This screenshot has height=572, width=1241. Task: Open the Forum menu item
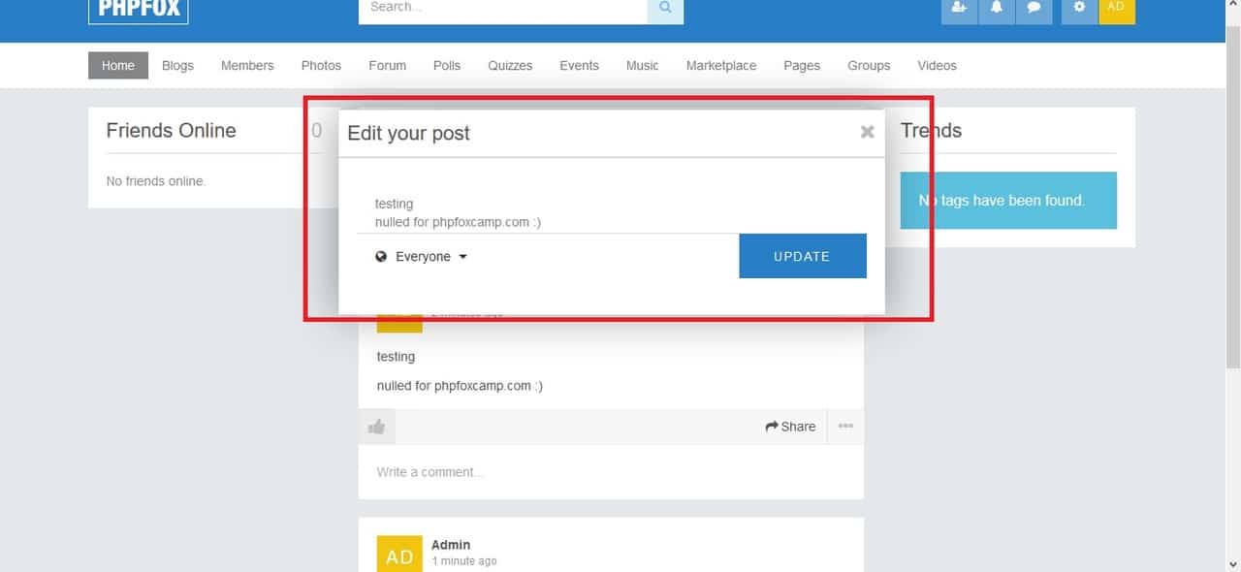387,66
